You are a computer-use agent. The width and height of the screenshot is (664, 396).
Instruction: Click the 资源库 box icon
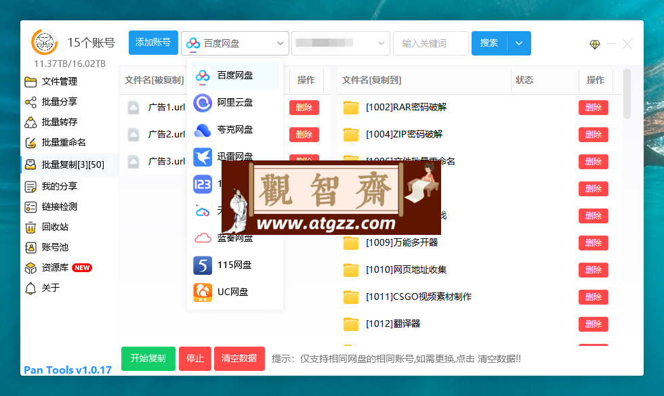30,268
